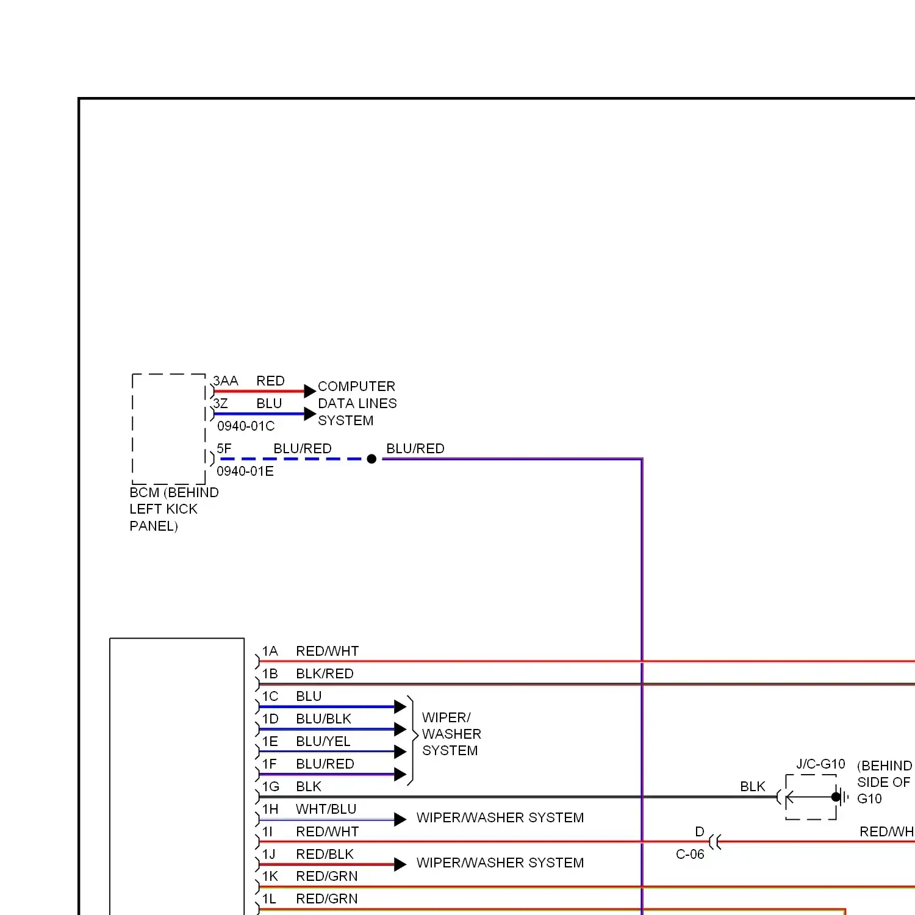Select RED/WHT label on the 1I row

[x=328, y=831]
